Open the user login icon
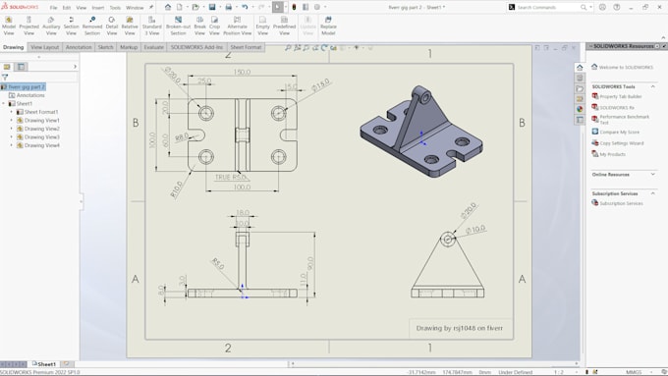This screenshot has height=376, width=668. coord(602,7)
